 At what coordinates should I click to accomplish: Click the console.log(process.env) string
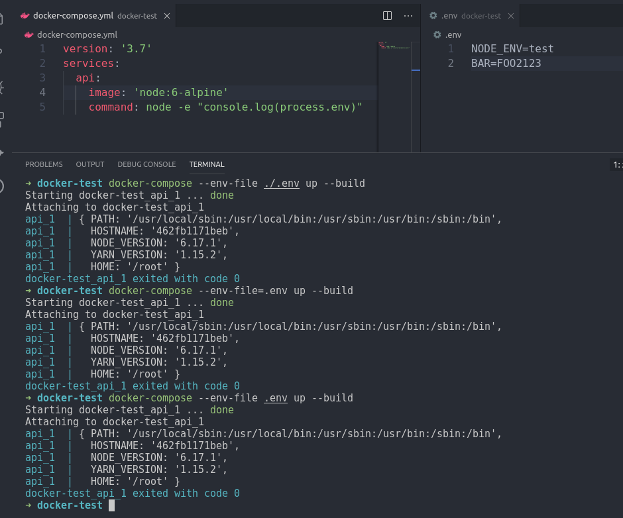(280, 107)
